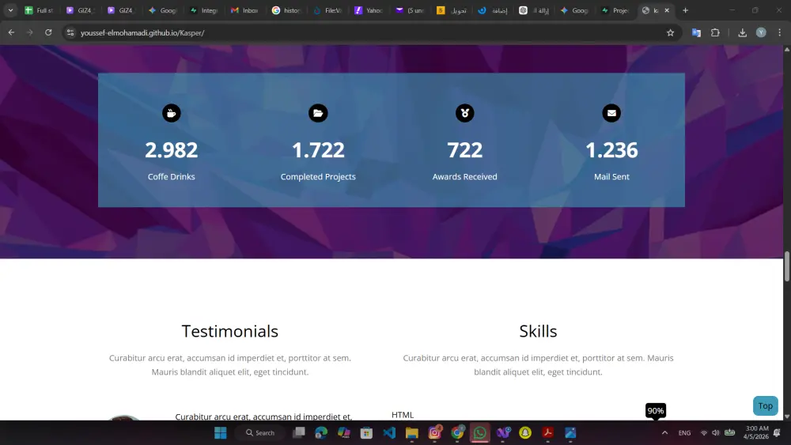Open the Google Translate icon in the address bar
The image size is (791, 445).
[x=696, y=32]
